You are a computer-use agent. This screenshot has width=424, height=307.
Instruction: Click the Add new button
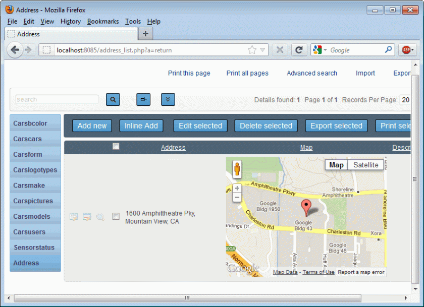click(x=92, y=126)
